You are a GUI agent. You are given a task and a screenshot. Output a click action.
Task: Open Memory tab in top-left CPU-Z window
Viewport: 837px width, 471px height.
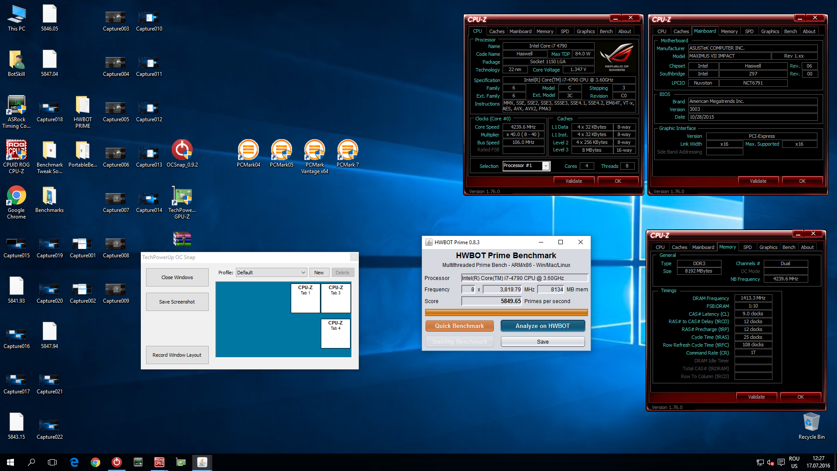point(544,31)
